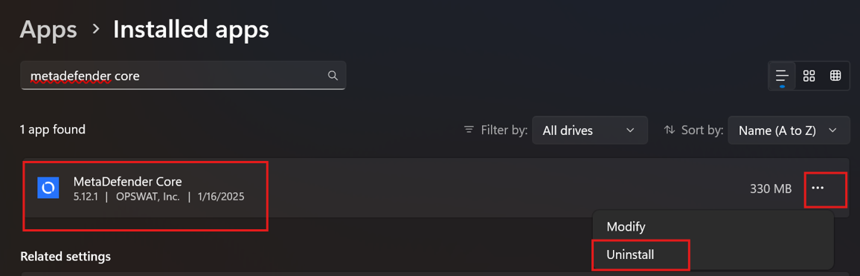860x276 pixels.
Task: Click the chevron arrow in Name (A to Z) box
Action: pos(833,131)
